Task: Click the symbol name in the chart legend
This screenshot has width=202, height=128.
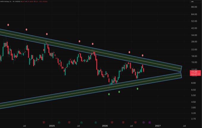Action: (6, 1)
